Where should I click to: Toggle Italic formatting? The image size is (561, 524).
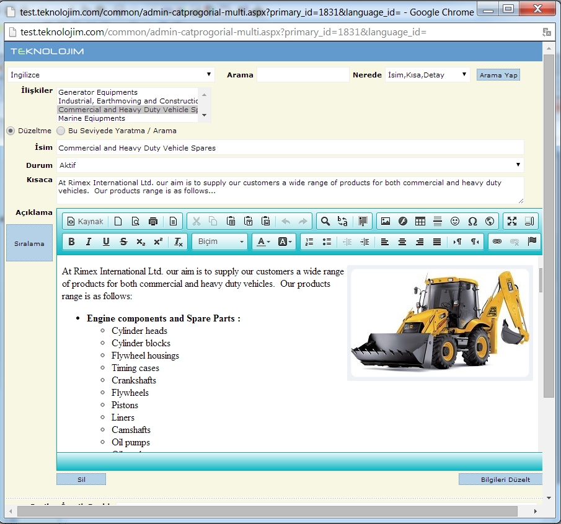pyautogui.click(x=89, y=242)
